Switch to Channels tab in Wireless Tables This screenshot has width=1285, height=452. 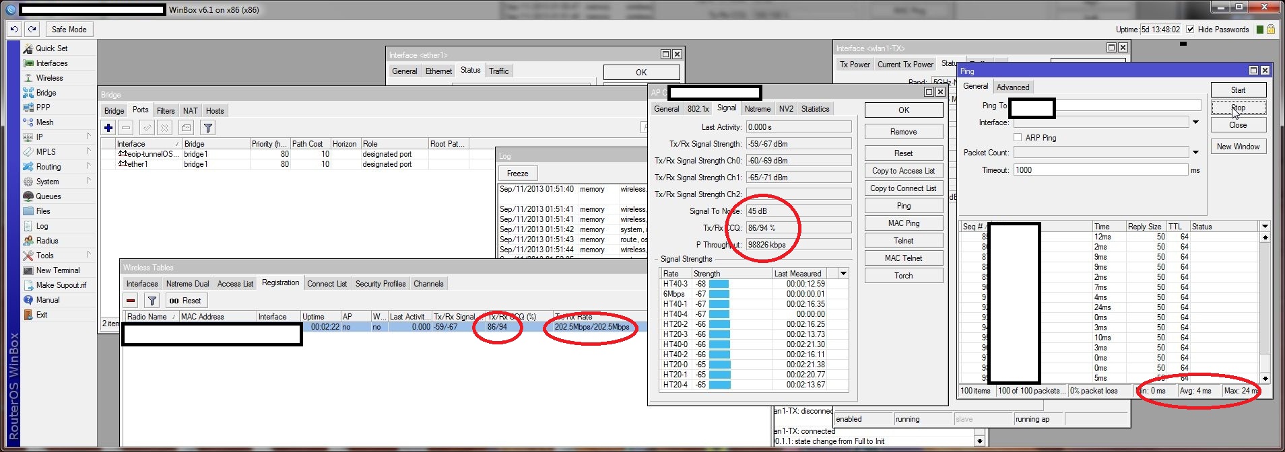tap(428, 284)
